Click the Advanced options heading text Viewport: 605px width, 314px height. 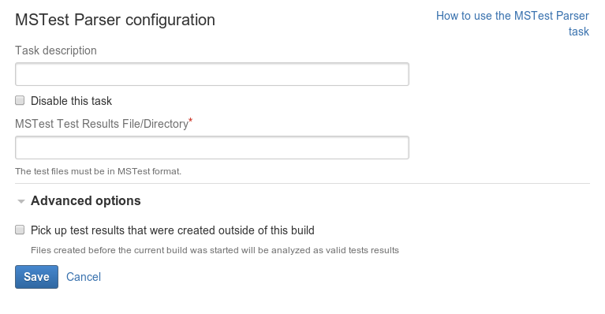click(x=86, y=201)
